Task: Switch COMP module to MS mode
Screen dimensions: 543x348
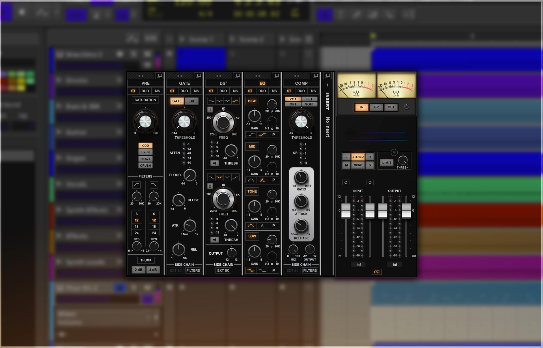Action: (x=313, y=91)
